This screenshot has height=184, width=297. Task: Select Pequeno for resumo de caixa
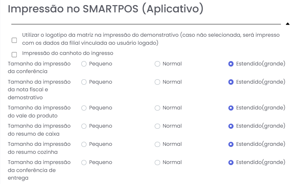coord(84,126)
